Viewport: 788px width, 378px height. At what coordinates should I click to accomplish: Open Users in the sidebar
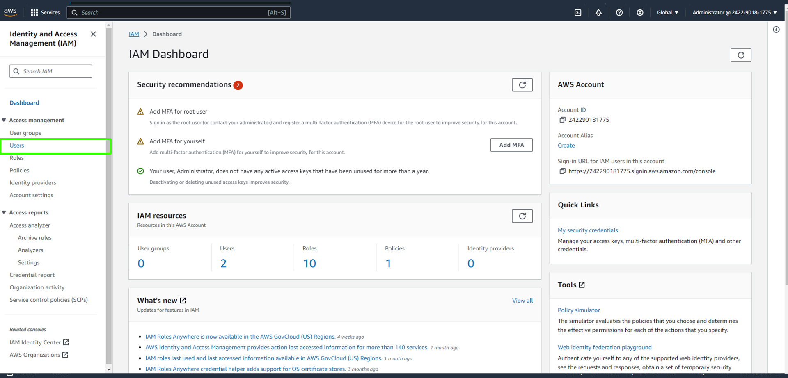(17, 146)
